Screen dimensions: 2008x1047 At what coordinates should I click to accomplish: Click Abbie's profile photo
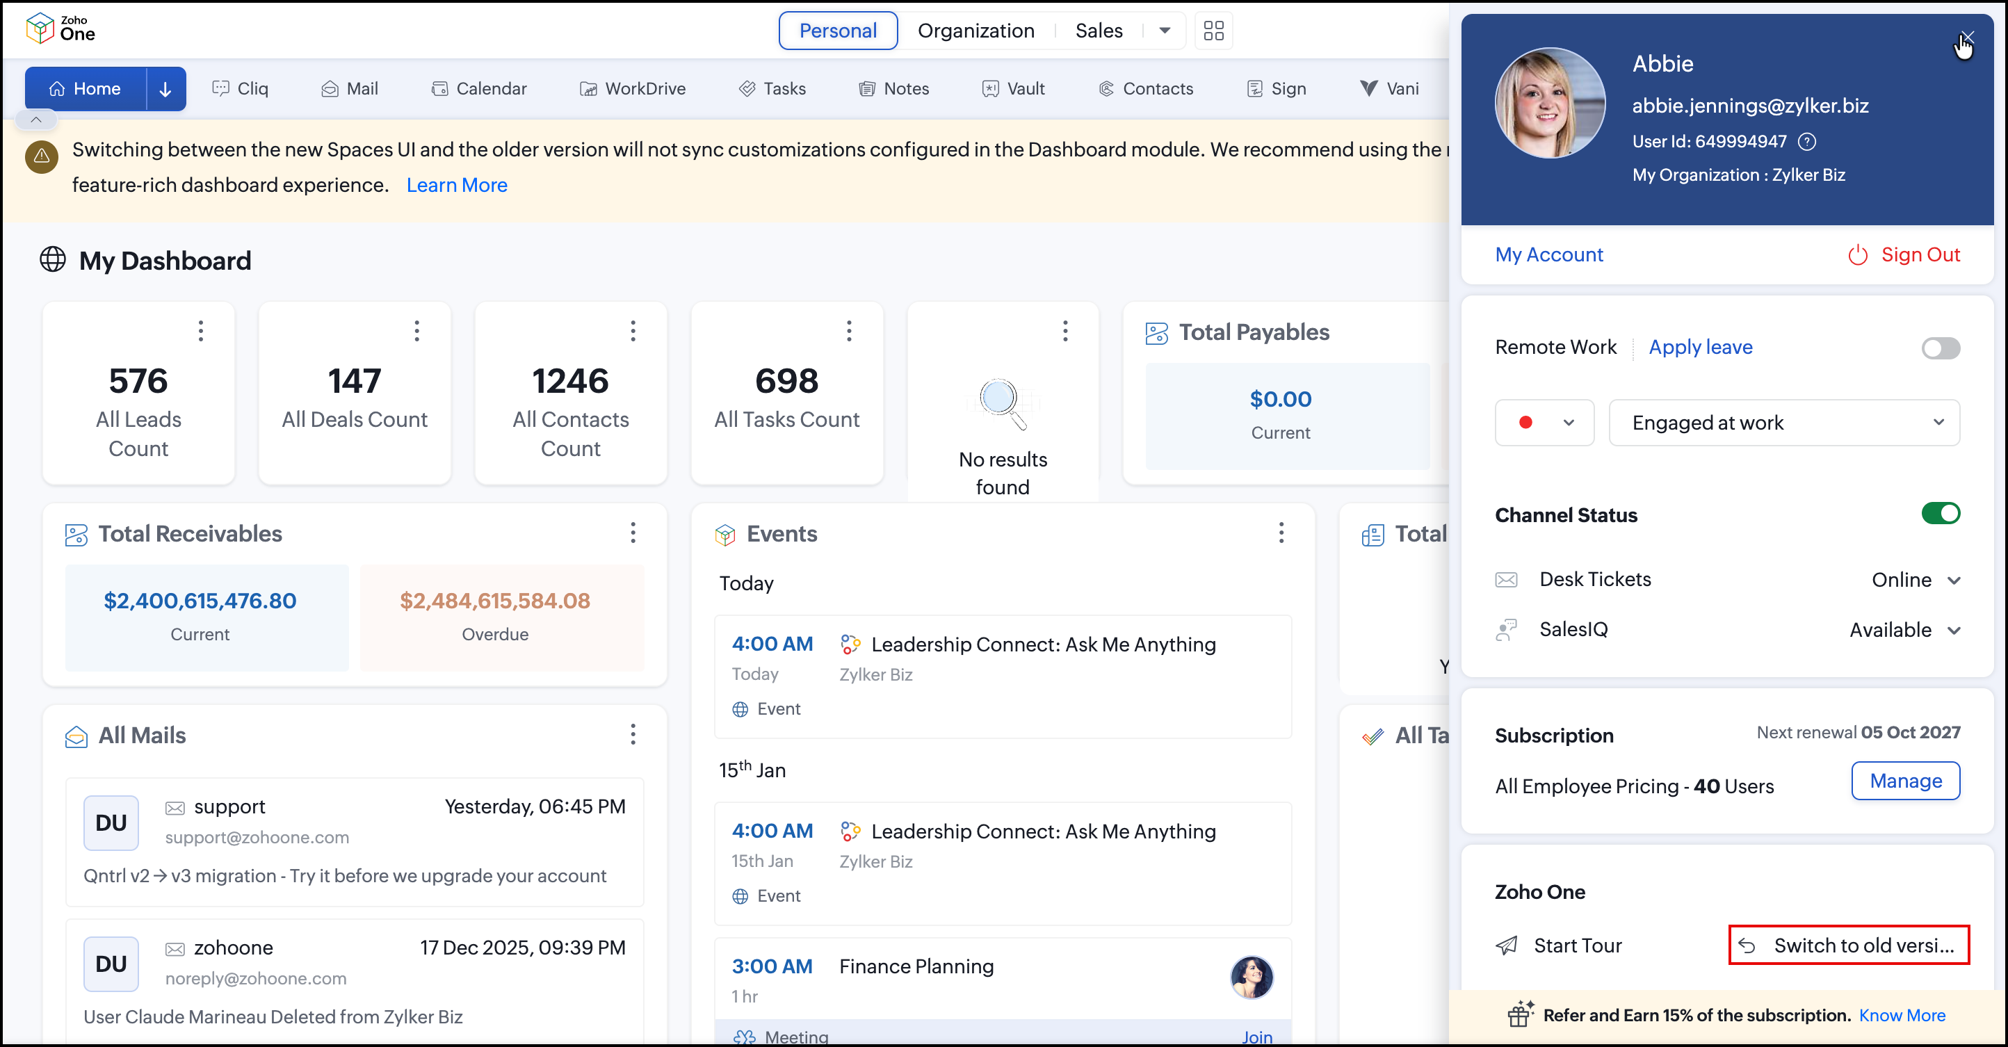pyautogui.click(x=1549, y=103)
